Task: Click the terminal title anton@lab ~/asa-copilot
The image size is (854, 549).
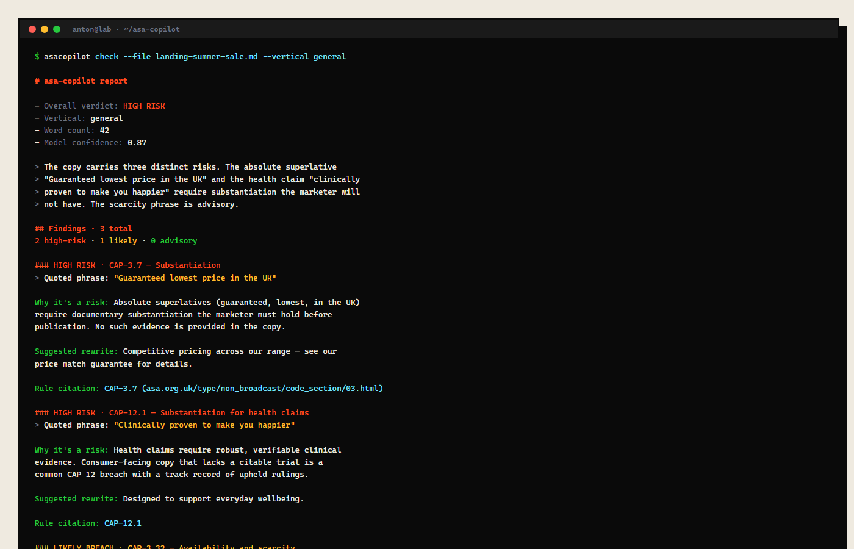Action: tap(126, 29)
